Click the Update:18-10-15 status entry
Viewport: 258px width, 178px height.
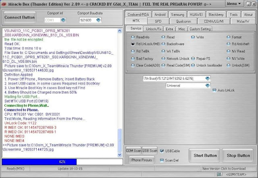click(70, 169)
